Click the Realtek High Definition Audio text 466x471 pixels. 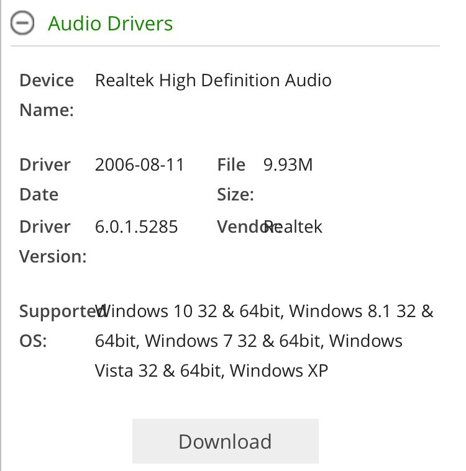[213, 81]
